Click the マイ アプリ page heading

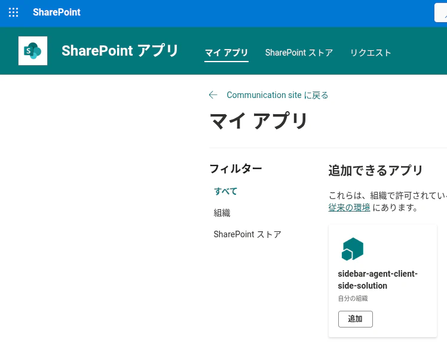coord(258,121)
